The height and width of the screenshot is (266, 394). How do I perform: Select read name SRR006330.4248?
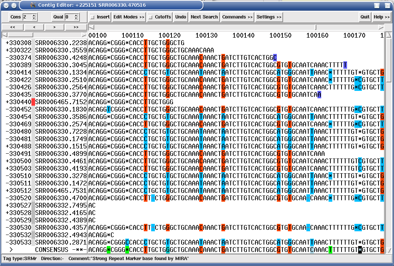tap(61, 58)
